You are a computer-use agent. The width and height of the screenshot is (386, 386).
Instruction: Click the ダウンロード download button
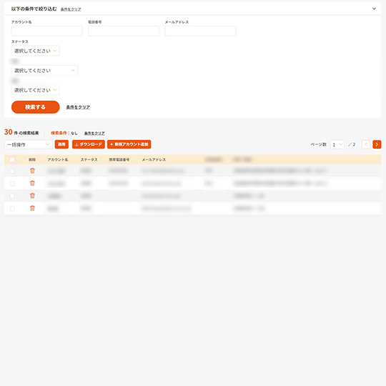pos(89,144)
